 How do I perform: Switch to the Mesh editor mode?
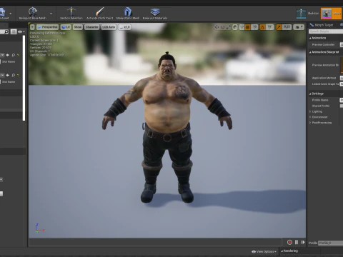[332, 14]
